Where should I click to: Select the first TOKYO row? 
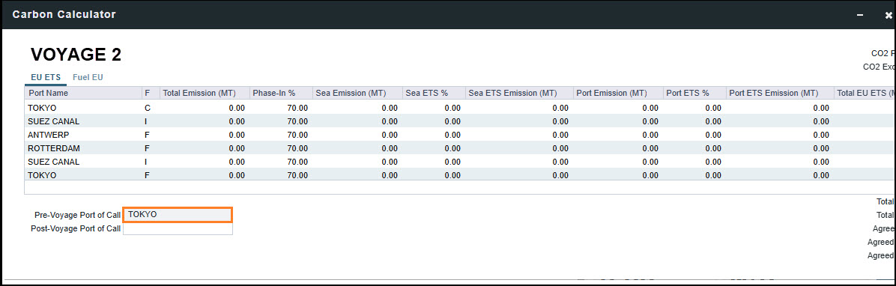460,107
